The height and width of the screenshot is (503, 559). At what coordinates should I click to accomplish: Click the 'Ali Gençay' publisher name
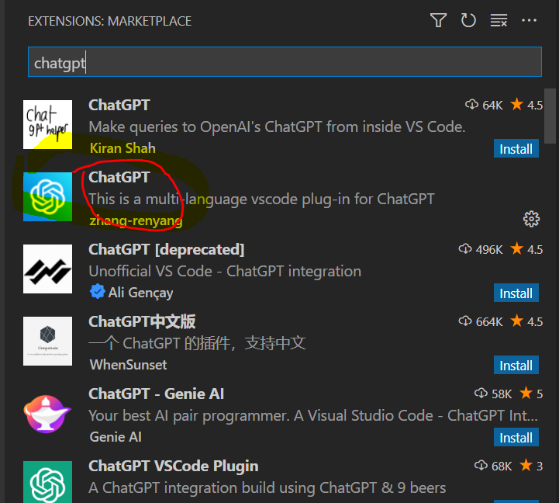(140, 293)
